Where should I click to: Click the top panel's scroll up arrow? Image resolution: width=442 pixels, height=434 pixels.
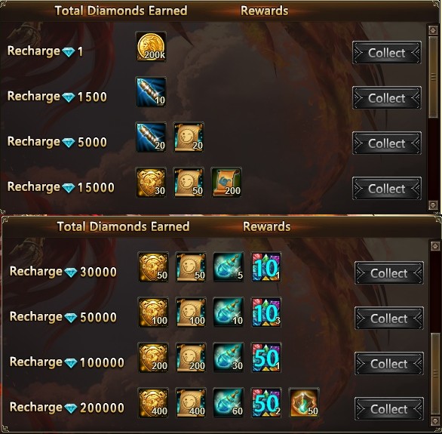(433, 30)
